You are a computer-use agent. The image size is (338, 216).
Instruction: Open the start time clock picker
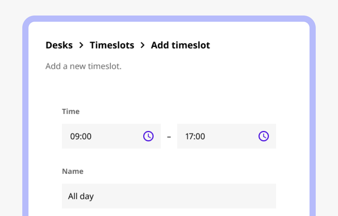pyautogui.click(x=148, y=136)
